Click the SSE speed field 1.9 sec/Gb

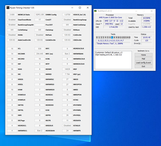point(114,27)
